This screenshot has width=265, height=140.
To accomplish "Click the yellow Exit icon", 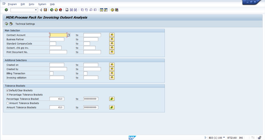I will [x=56, y=10].
